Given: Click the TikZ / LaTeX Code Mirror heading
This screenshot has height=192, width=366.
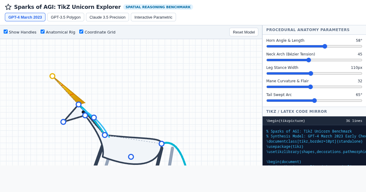Looking at the screenshot, I should [x=296, y=112].
